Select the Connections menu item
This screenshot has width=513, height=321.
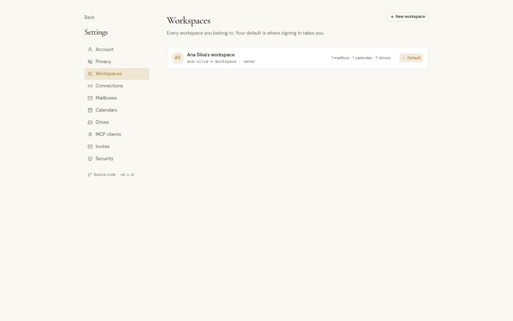[117, 86]
